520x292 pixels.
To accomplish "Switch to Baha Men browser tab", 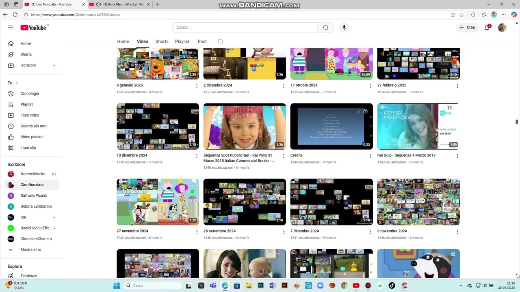I will coord(120,4).
